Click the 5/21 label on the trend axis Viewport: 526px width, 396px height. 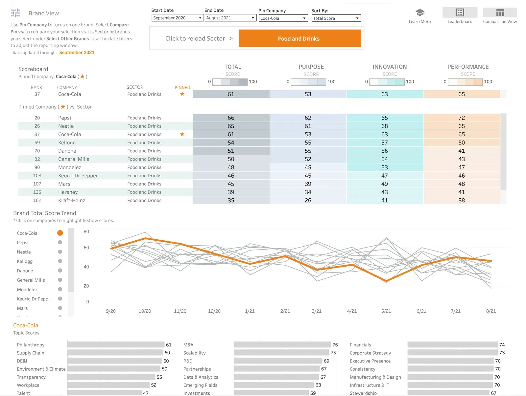386,311
